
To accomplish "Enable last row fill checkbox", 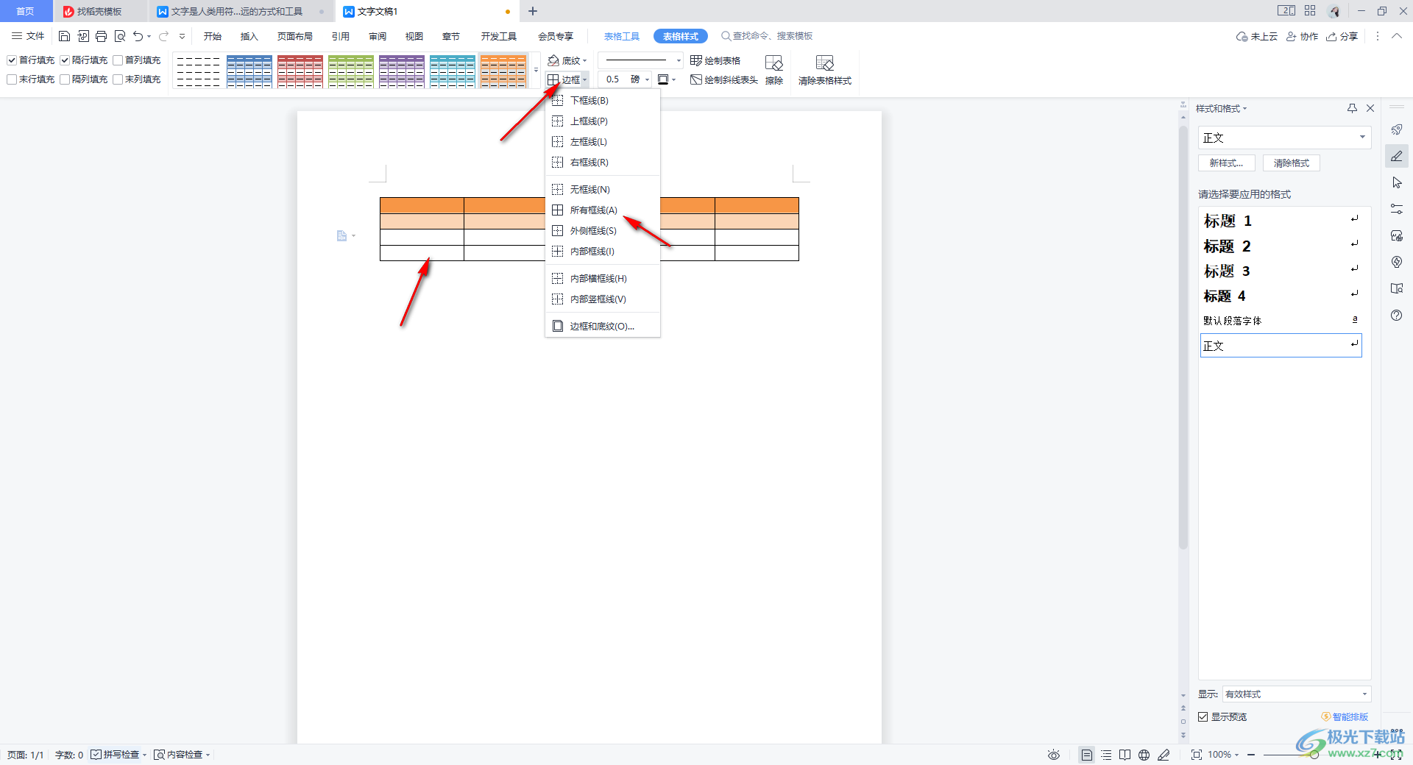I will pyautogui.click(x=12, y=79).
